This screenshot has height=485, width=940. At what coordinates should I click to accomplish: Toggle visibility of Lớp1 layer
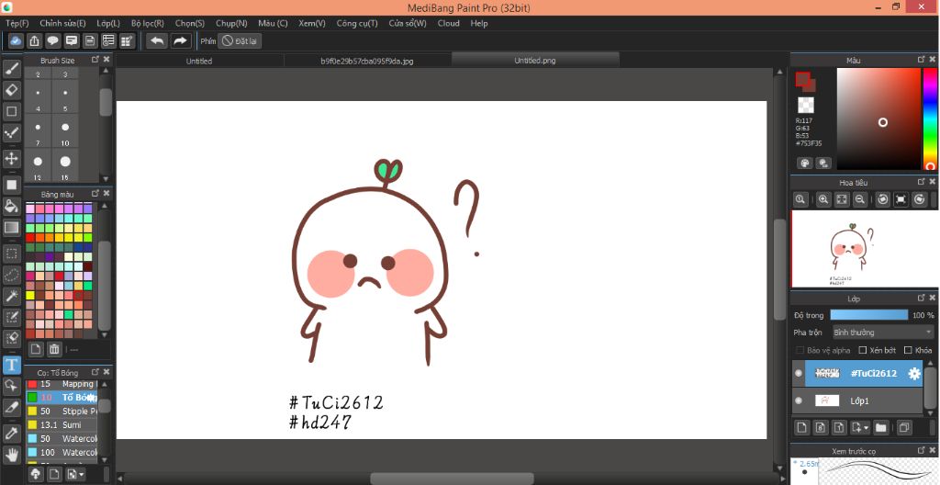point(799,400)
